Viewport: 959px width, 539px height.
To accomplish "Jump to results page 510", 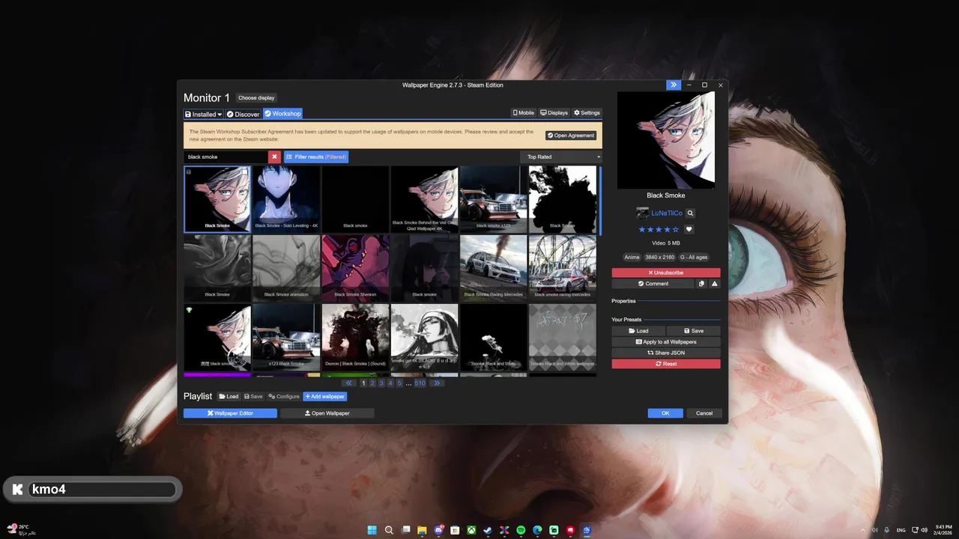I will click(420, 383).
